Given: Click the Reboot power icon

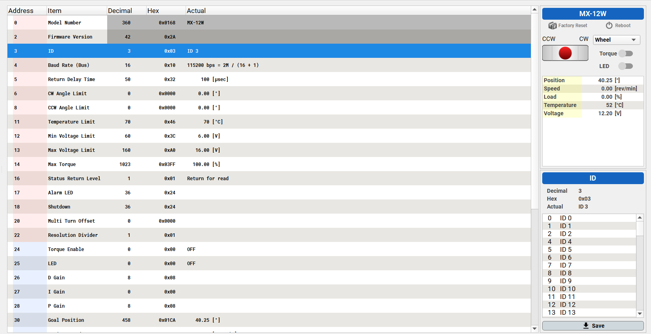Looking at the screenshot, I should [x=609, y=26].
